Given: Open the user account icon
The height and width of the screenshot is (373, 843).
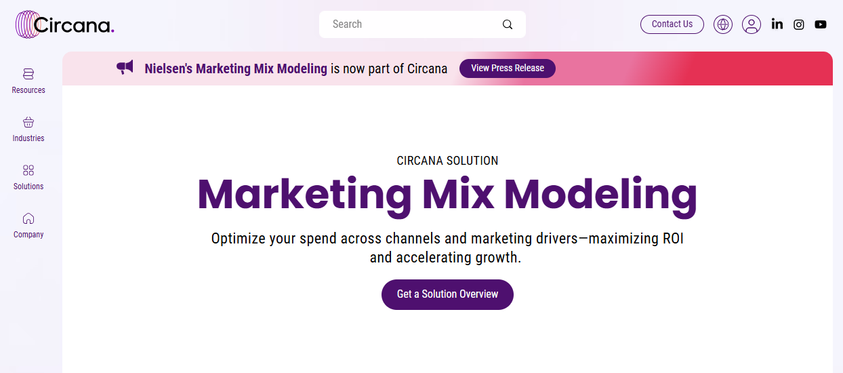Looking at the screenshot, I should (x=752, y=24).
